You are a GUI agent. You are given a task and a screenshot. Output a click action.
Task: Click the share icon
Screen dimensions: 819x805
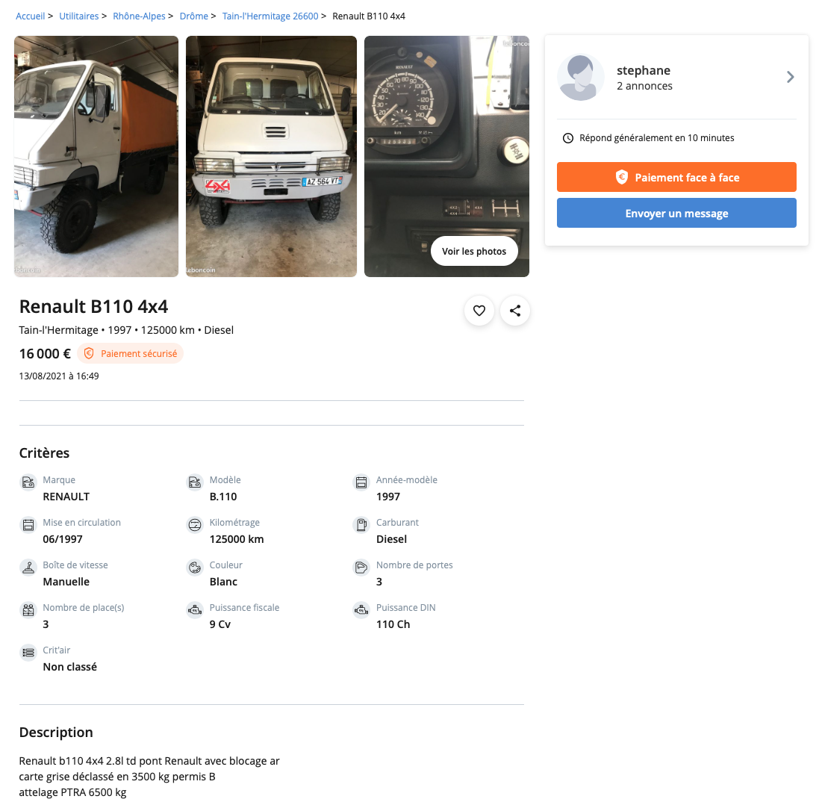pos(515,311)
